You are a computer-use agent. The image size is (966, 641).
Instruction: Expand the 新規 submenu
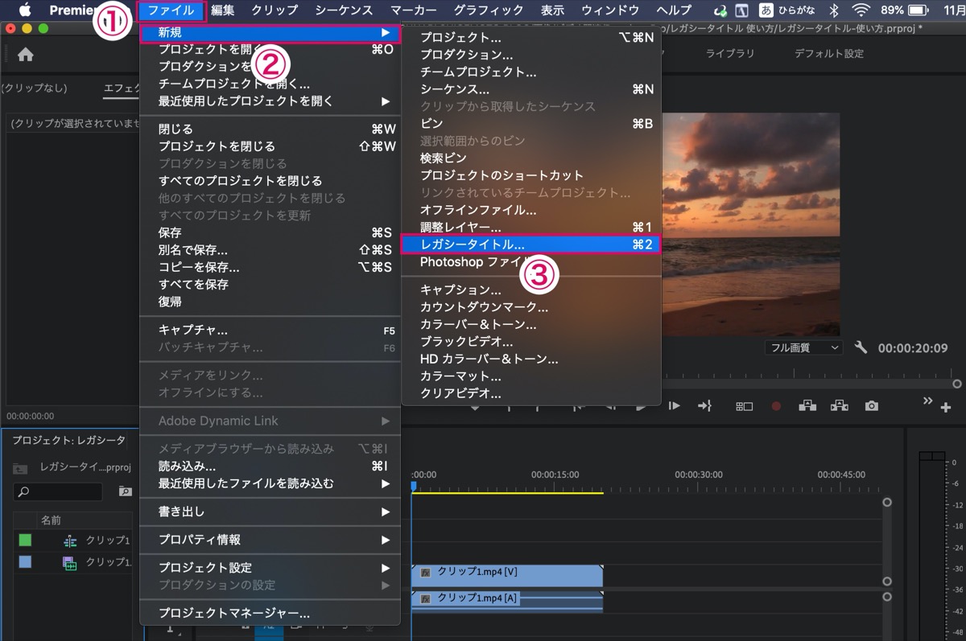click(x=270, y=33)
